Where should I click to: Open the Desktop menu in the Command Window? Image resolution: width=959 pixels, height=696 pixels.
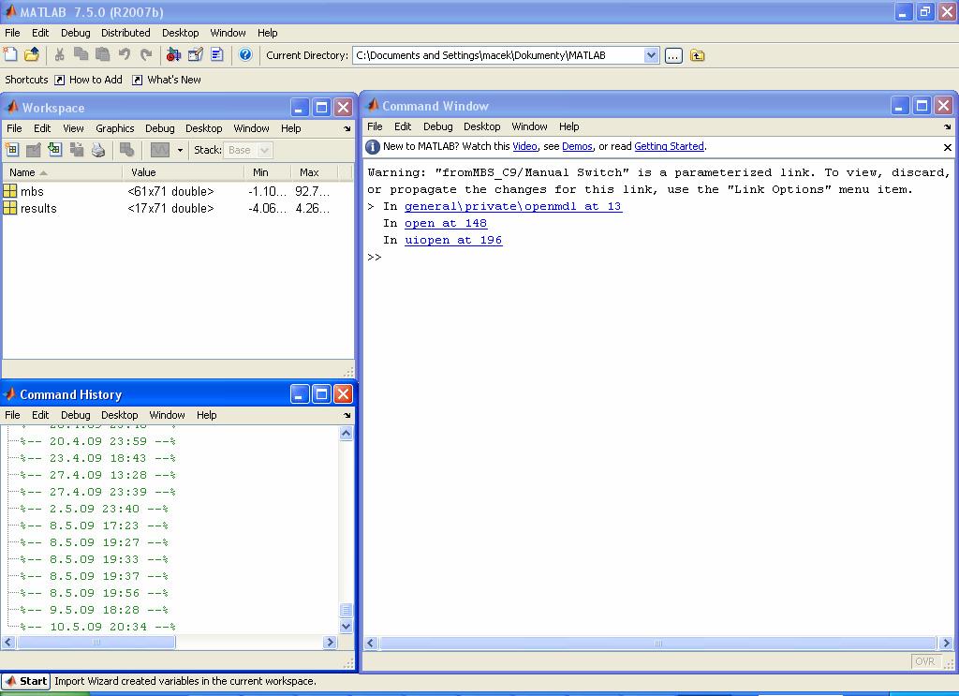point(481,126)
